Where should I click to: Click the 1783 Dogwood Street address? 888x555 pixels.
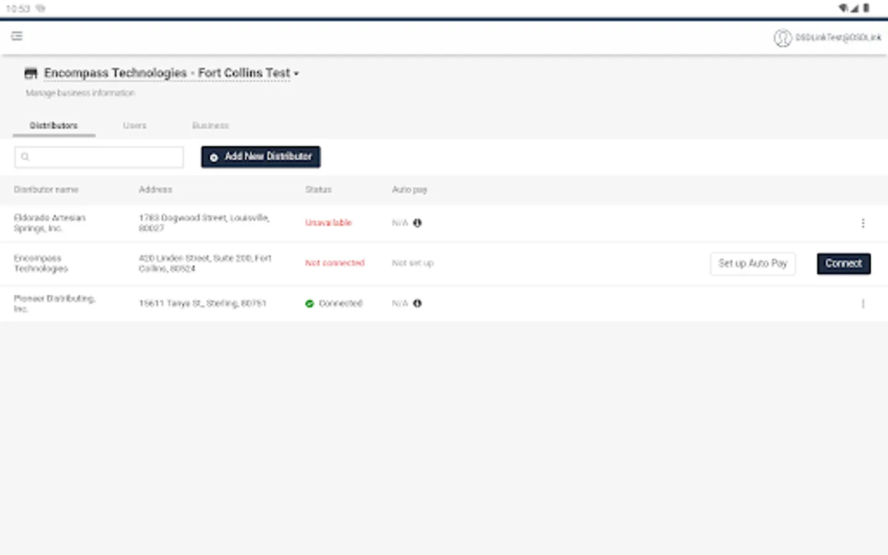coord(204,223)
